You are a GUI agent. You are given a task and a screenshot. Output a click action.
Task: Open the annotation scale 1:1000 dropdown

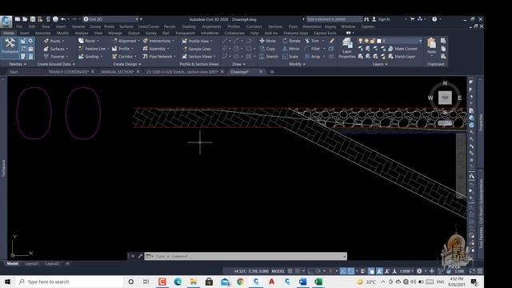point(406,271)
